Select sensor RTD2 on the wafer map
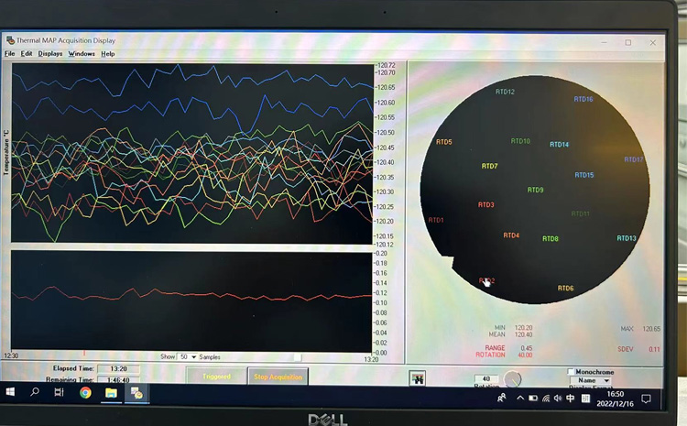687x426 pixels. point(486,280)
